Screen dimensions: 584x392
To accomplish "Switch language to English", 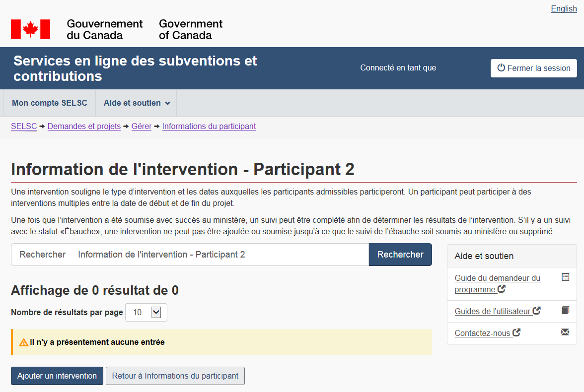I will pos(564,8).
